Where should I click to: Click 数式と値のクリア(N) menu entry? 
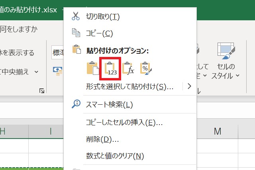click(130, 156)
